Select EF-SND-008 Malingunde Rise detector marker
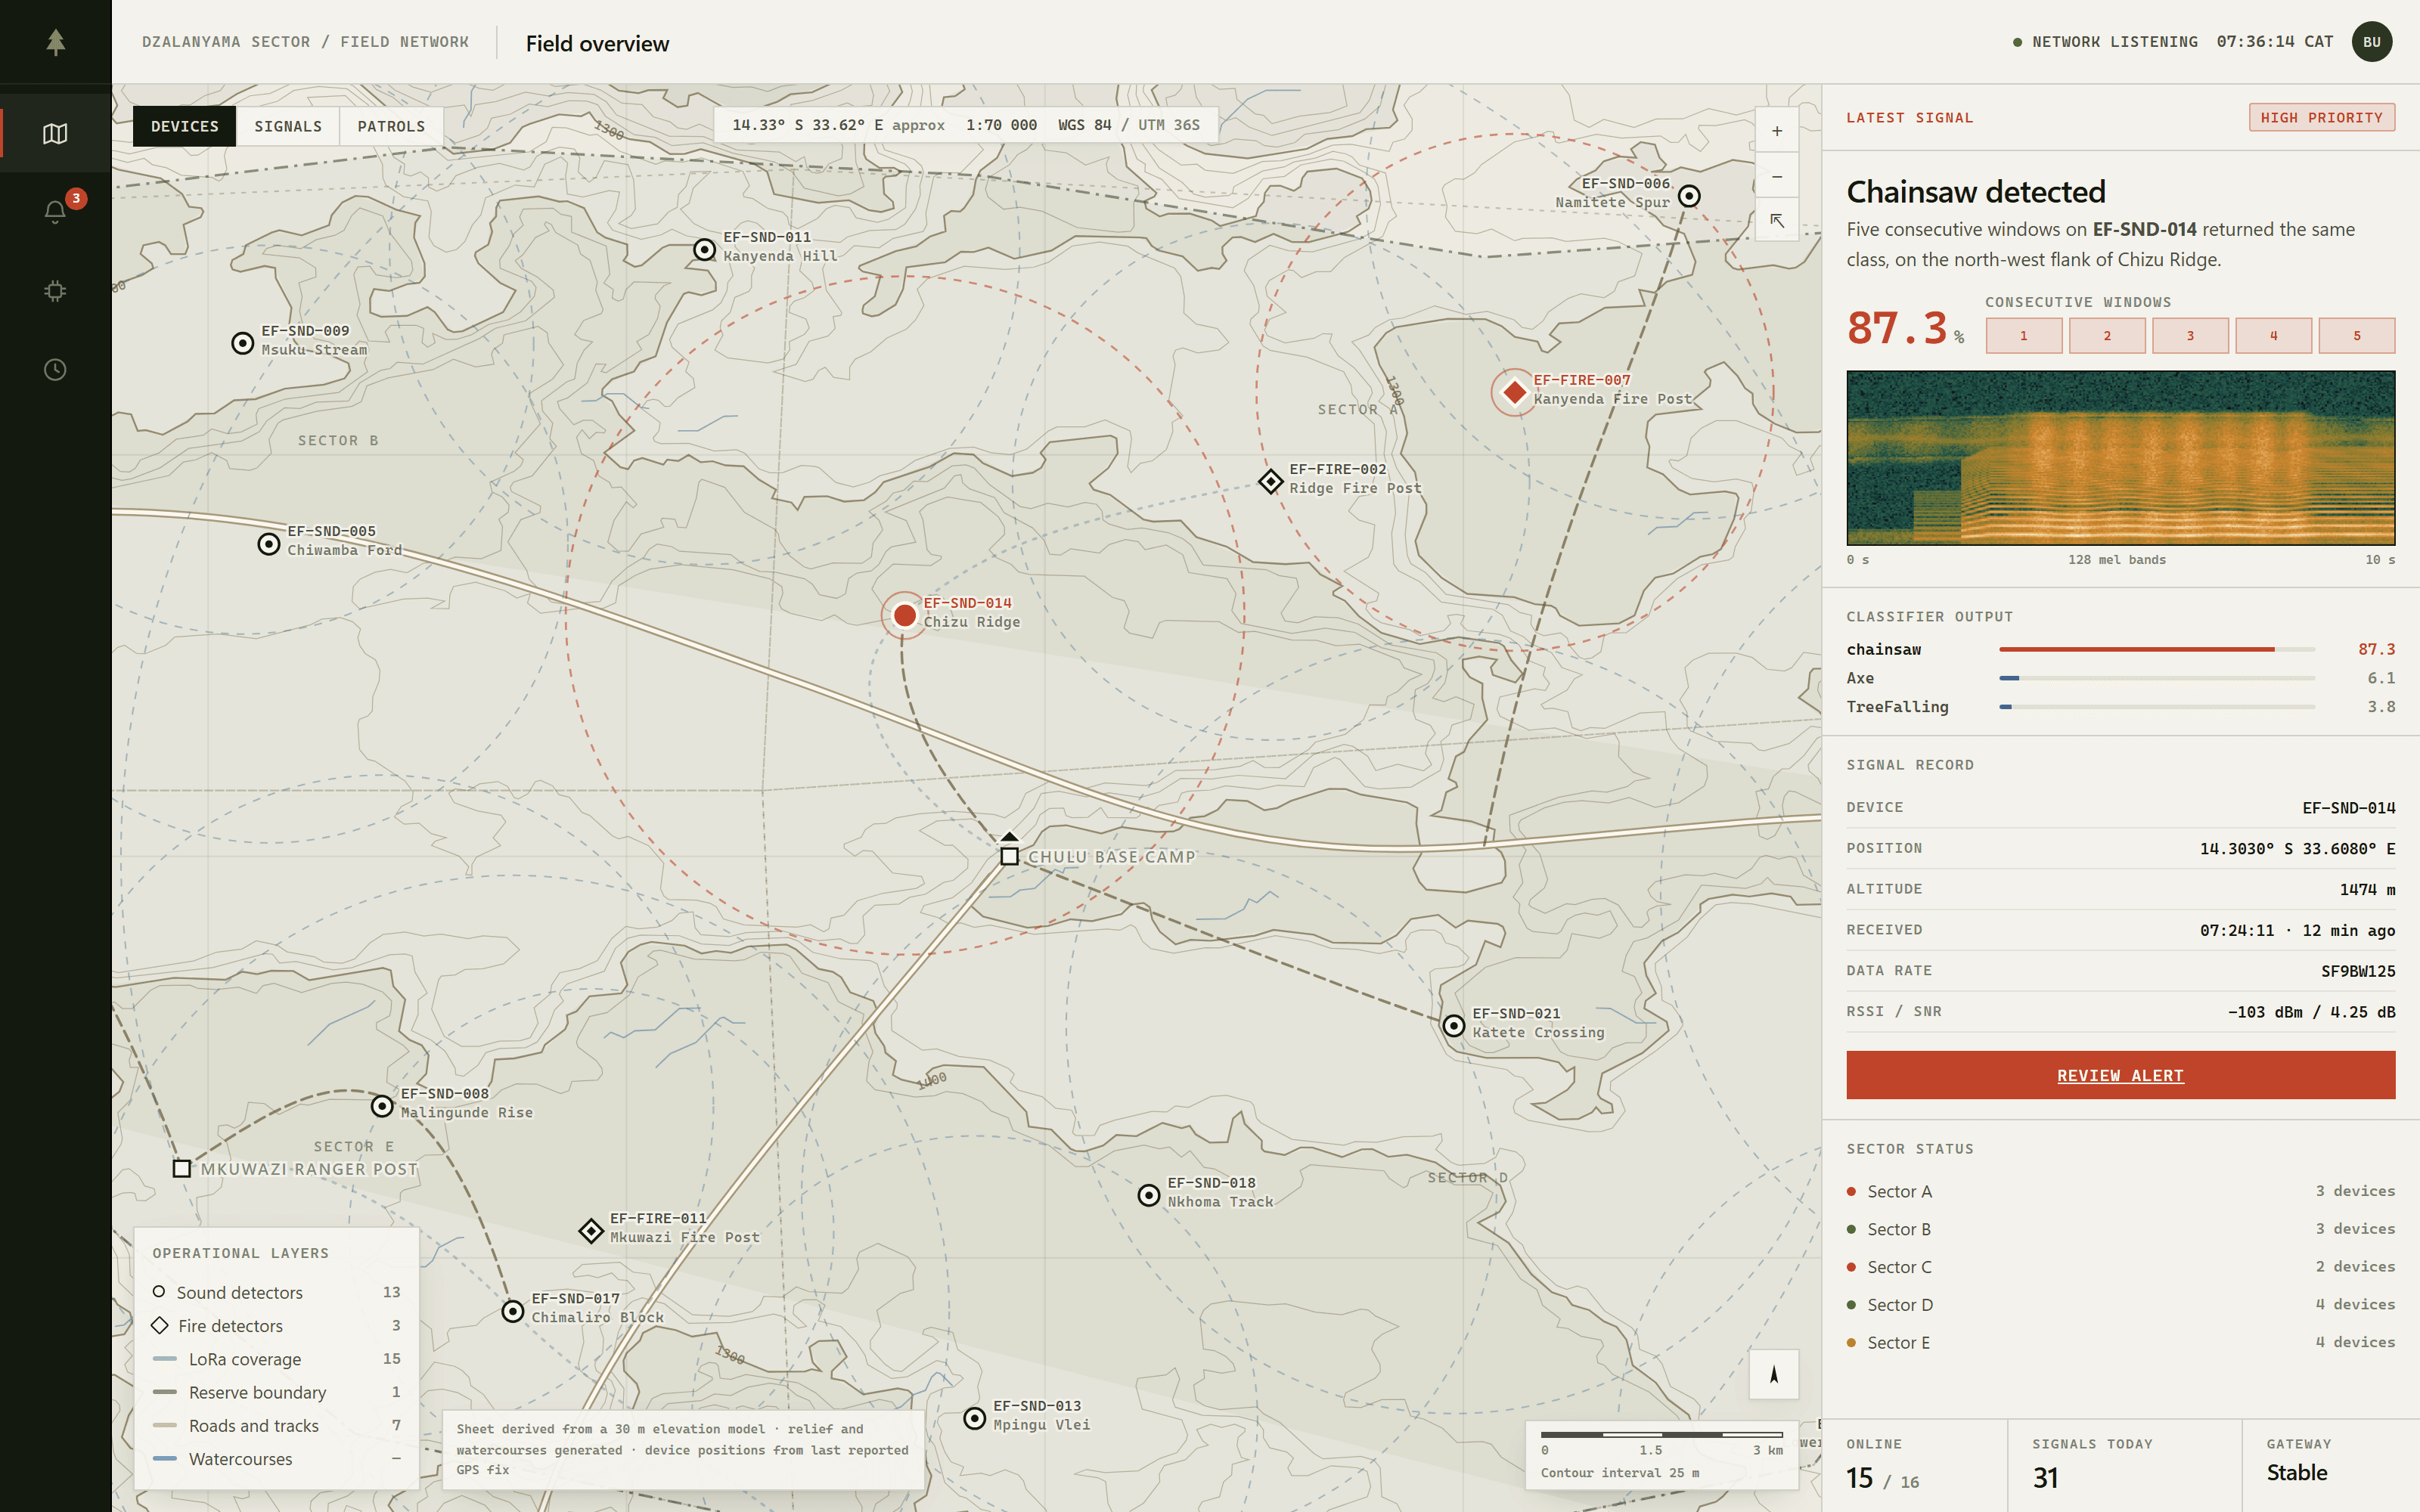2420x1512 pixels. pos(382,1106)
